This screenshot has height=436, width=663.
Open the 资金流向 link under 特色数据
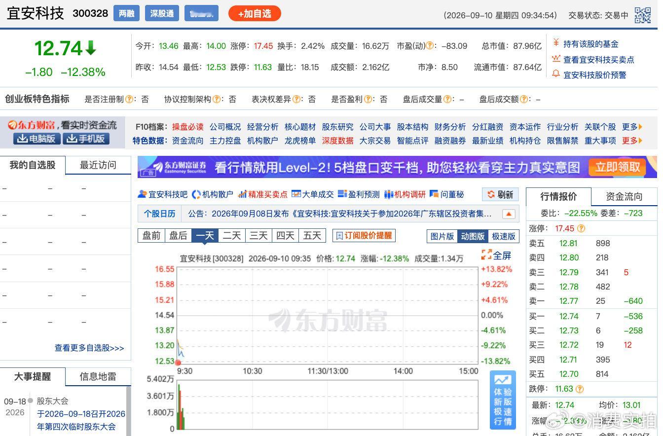click(188, 141)
